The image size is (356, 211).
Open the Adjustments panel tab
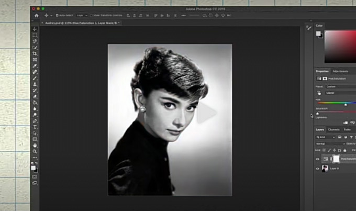coord(340,71)
